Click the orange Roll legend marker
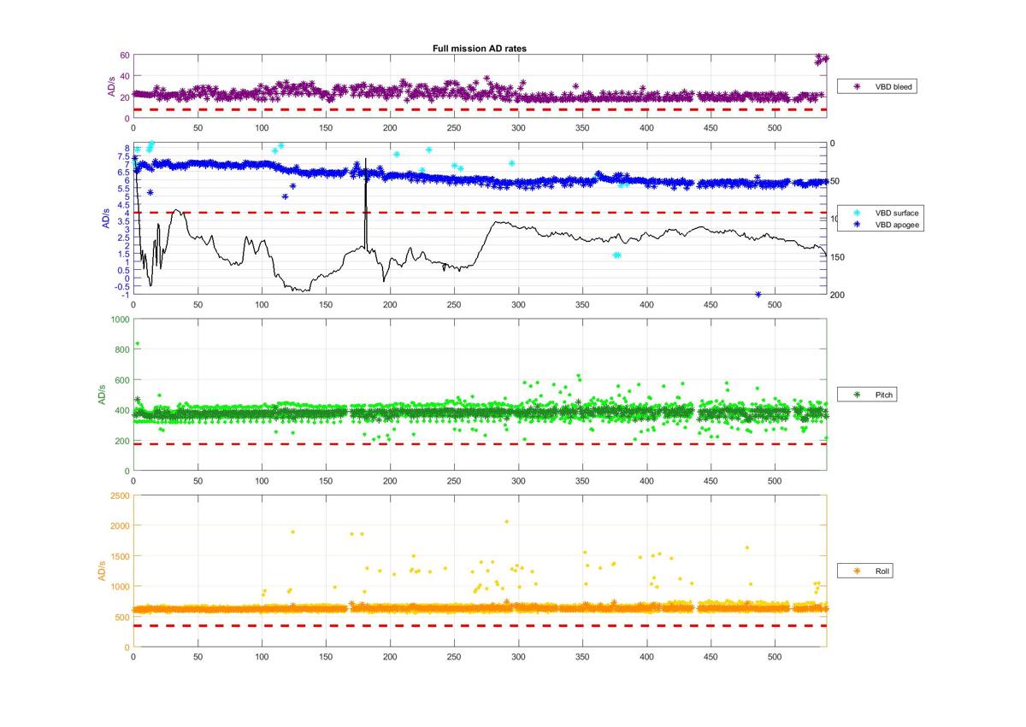Image resolution: width=1026 pixels, height=727 pixels. tap(856, 571)
